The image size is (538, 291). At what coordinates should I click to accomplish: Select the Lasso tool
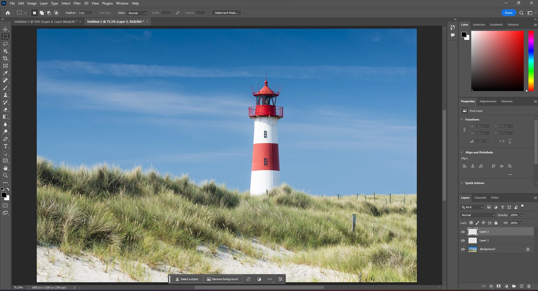(x=5, y=44)
